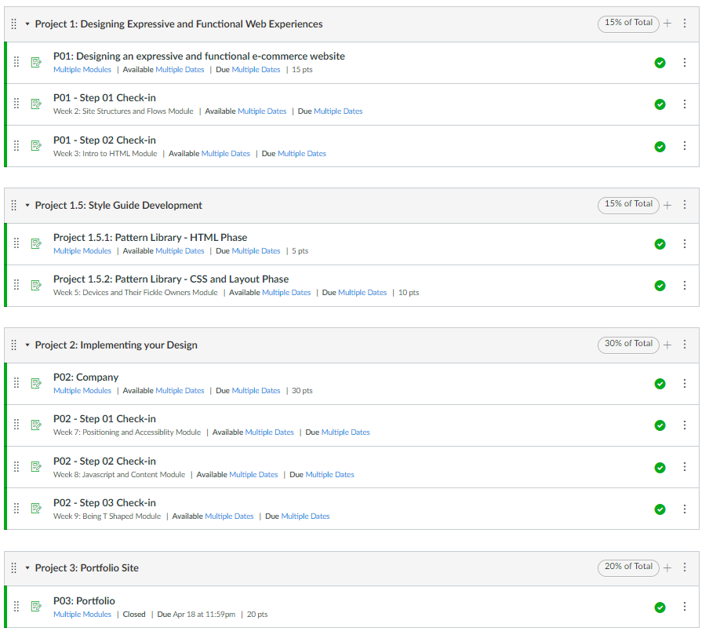Click the drag handle beside Project 1.5.1
The height and width of the screenshot is (635, 709).
pos(16,243)
